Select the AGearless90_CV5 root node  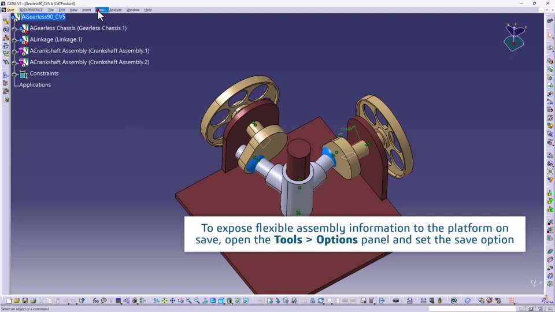point(43,17)
